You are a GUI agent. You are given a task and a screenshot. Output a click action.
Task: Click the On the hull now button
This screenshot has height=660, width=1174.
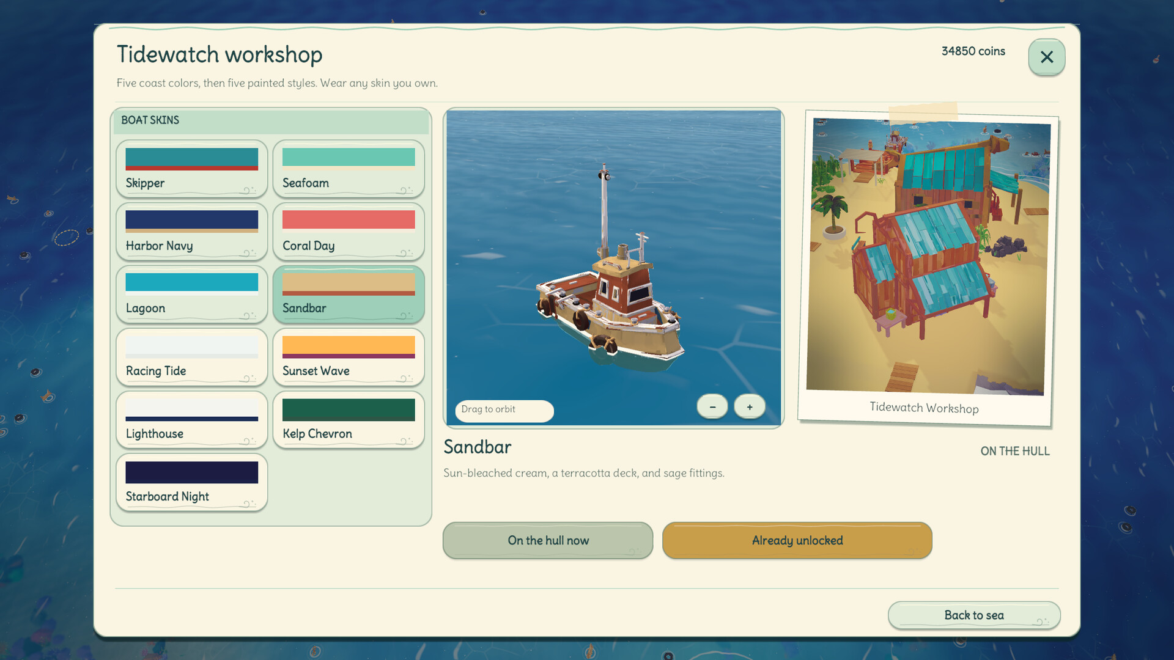pyautogui.click(x=548, y=540)
